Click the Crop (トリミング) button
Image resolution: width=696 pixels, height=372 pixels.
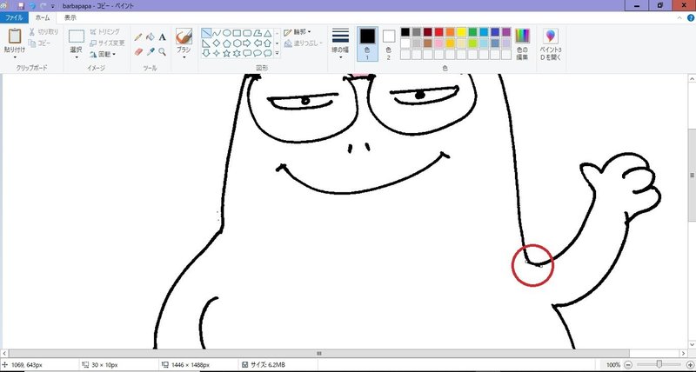tap(104, 32)
